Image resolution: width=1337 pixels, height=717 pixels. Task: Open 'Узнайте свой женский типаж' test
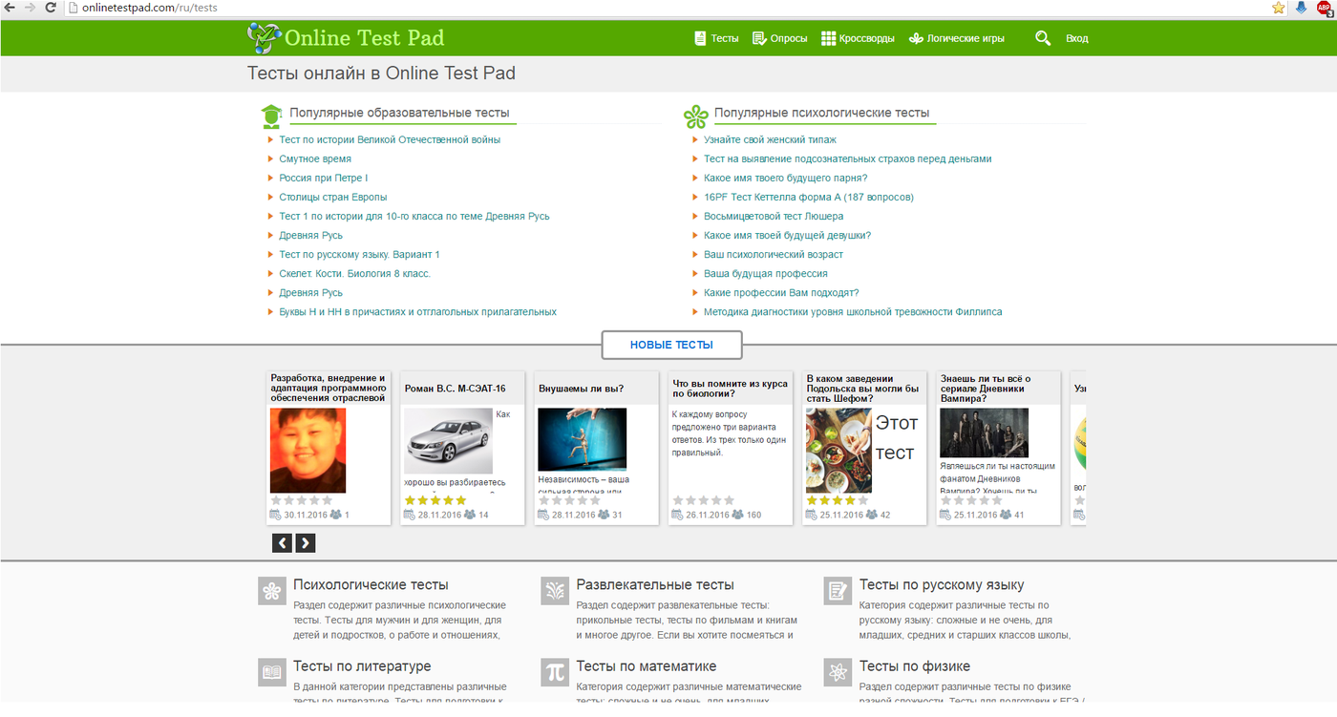(x=769, y=139)
